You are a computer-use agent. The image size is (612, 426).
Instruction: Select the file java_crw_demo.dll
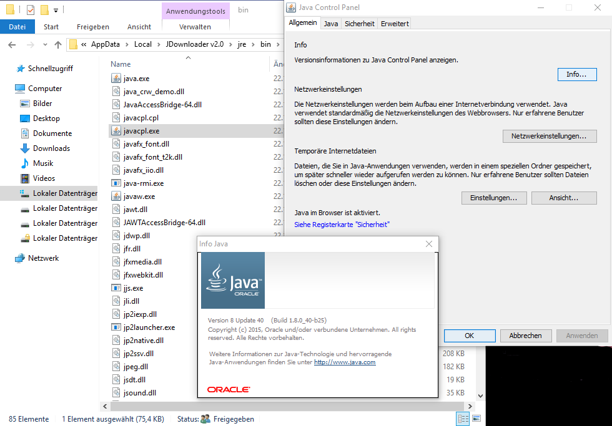(154, 92)
